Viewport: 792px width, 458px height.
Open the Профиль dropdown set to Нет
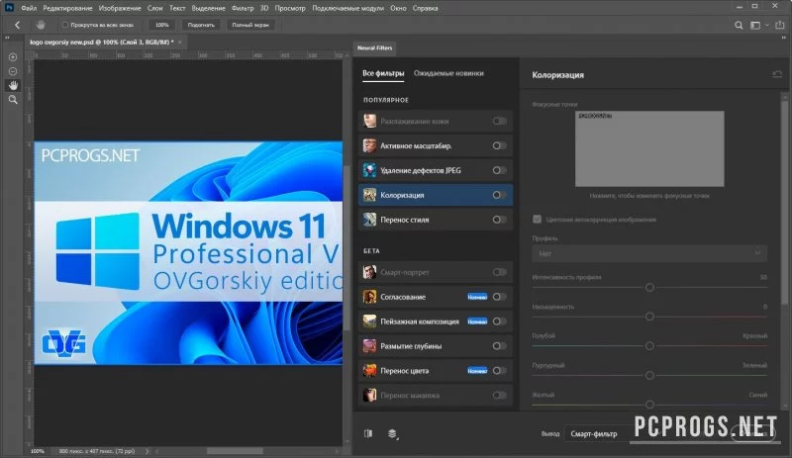point(649,253)
